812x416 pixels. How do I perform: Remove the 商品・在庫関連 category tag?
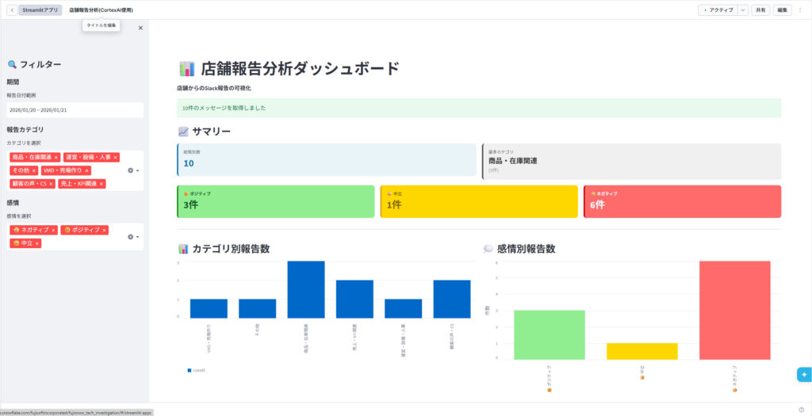click(56, 158)
